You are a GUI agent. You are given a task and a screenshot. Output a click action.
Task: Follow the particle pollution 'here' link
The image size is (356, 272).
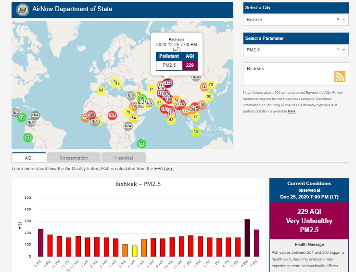[x=292, y=111]
